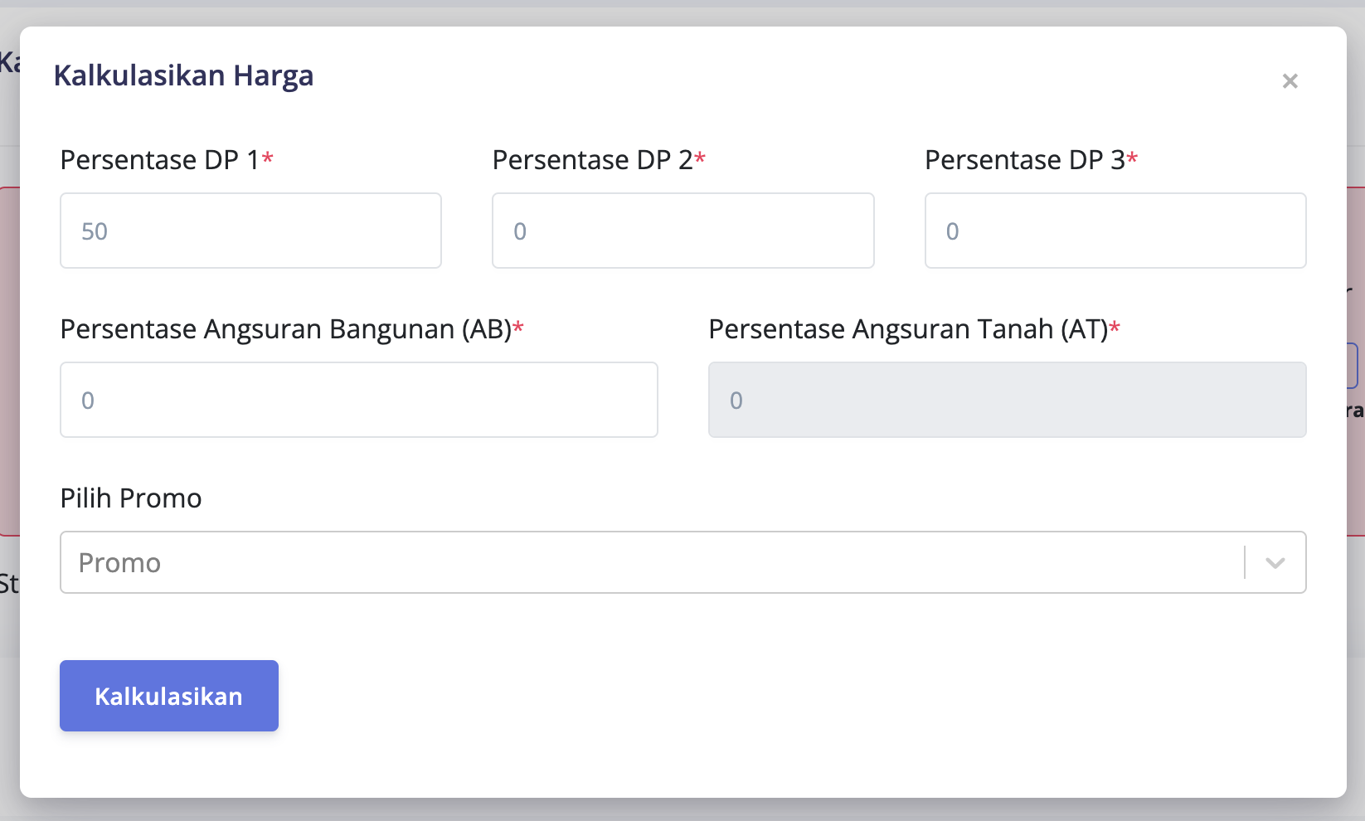The image size is (1365, 821).
Task: Click the Promo placeholder text
Action: pyautogui.click(x=119, y=563)
